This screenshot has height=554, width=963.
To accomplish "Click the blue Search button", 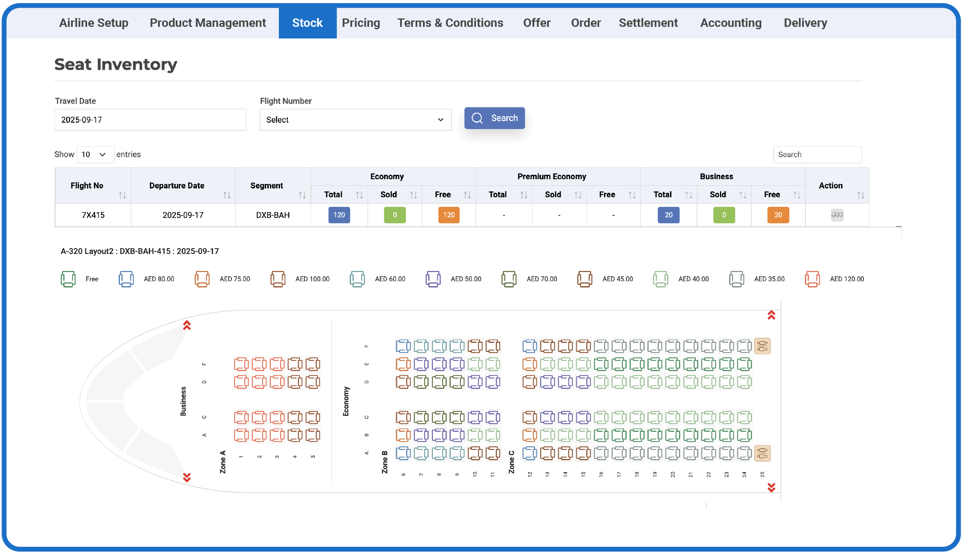I will coord(495,118).
